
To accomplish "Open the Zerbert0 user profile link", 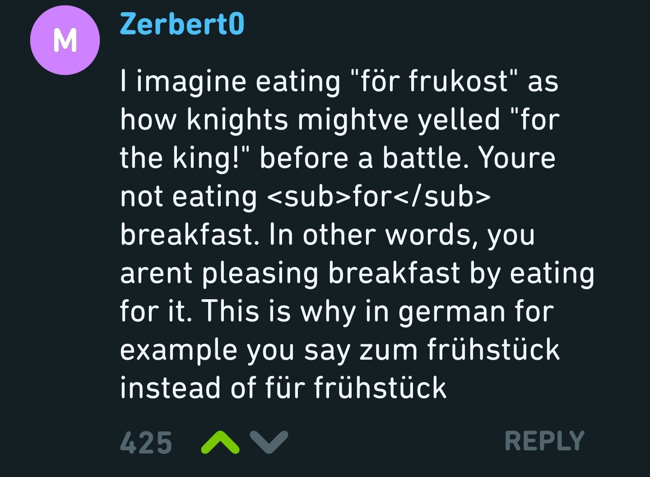I will [x=182, y=24].
